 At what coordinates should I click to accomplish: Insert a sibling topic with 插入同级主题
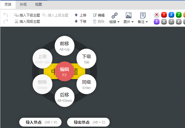27,21
